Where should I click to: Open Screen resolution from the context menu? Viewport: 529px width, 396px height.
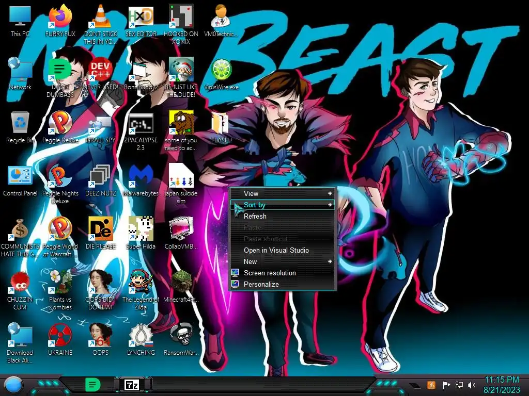click(x=283, y=273)
